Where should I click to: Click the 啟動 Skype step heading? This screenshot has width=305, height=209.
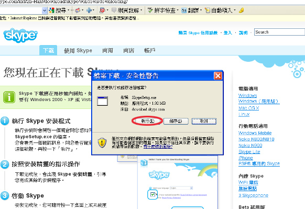28,195
